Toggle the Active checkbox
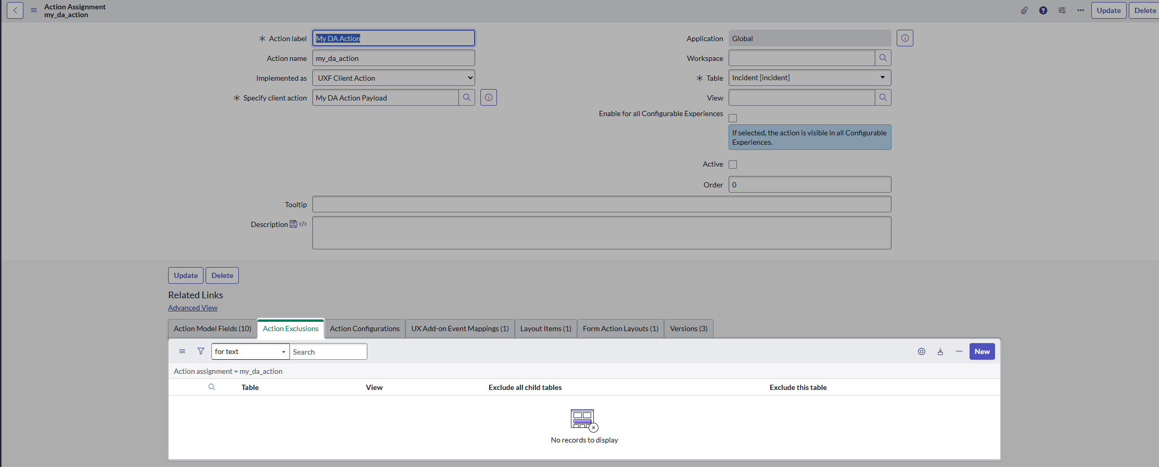The height and width of the screenshot is (467, 1159). click(x=733, y=165)
